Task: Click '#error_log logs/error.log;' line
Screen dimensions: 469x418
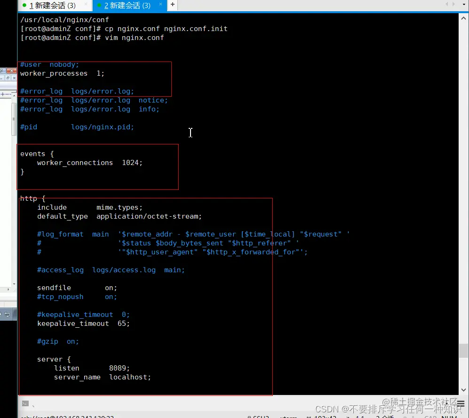Action: tap(77, 92)
